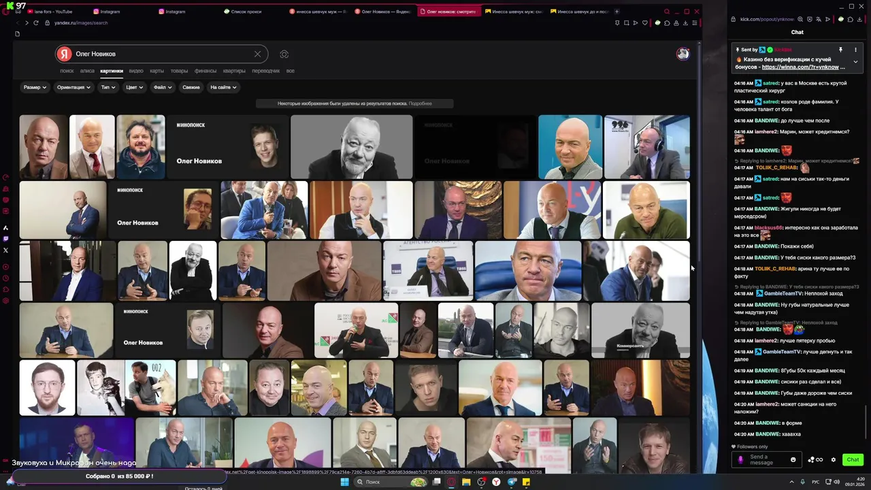Screen dimensions: 871x490
Task: Switch to видео search section
Action: pos(136,71)
